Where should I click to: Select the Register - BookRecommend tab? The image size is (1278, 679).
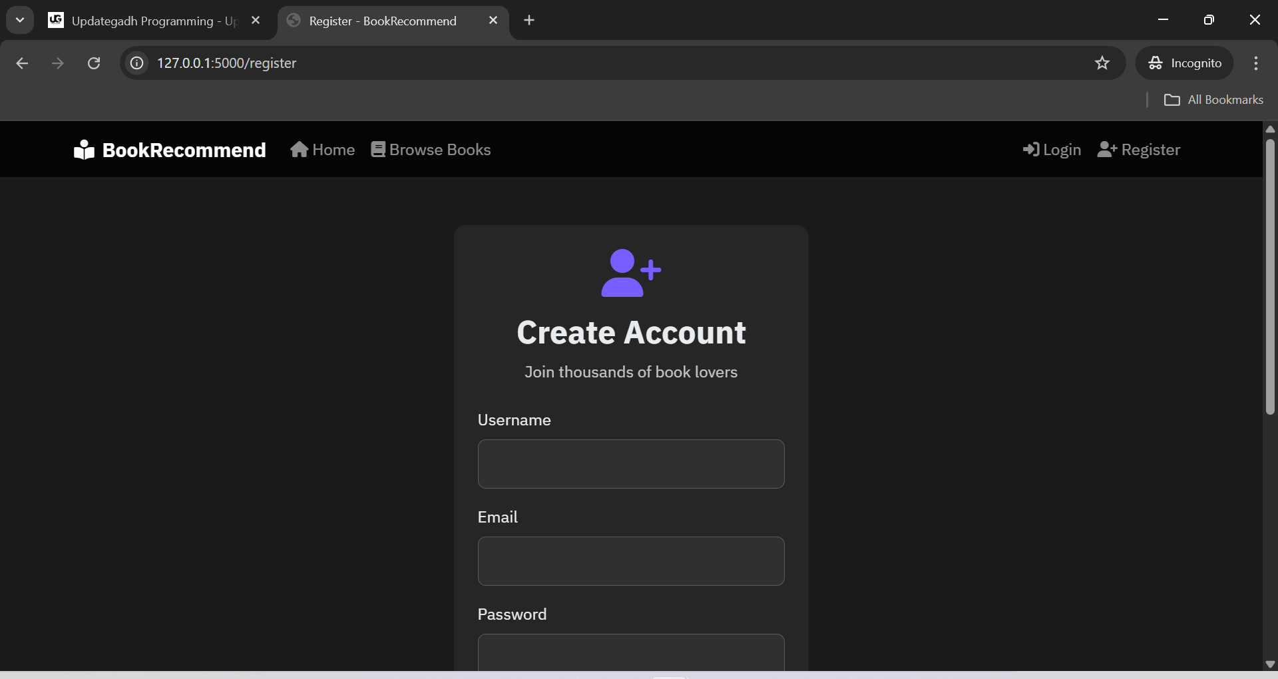[383, 21]
